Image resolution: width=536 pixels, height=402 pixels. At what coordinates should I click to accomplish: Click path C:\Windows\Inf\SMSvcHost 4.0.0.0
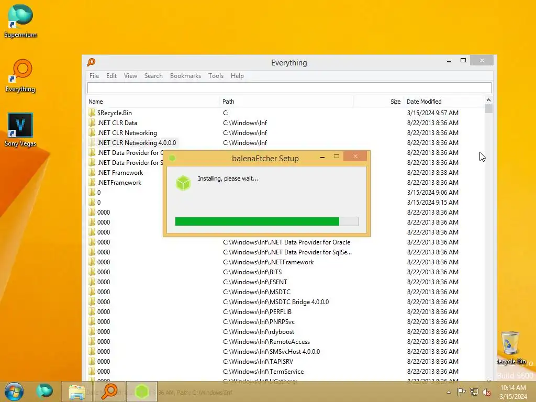(272, 351)
